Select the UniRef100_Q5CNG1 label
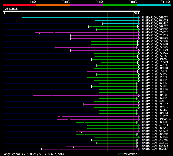173x156 pixels. coord(155,44)
